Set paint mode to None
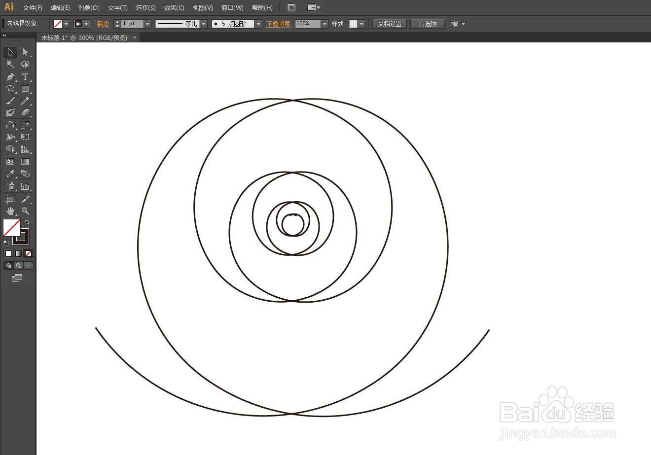This screenshot has height=455, width=651. [x=28, y=253]
